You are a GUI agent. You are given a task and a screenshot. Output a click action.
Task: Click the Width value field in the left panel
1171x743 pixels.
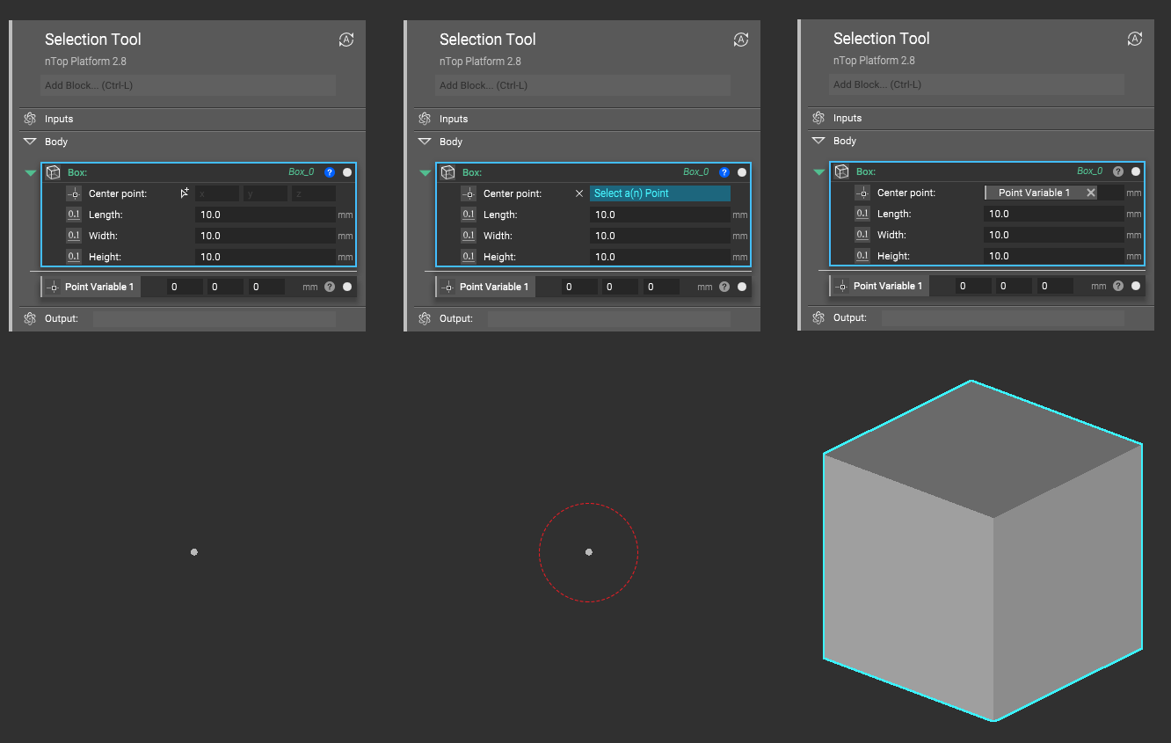265,236
